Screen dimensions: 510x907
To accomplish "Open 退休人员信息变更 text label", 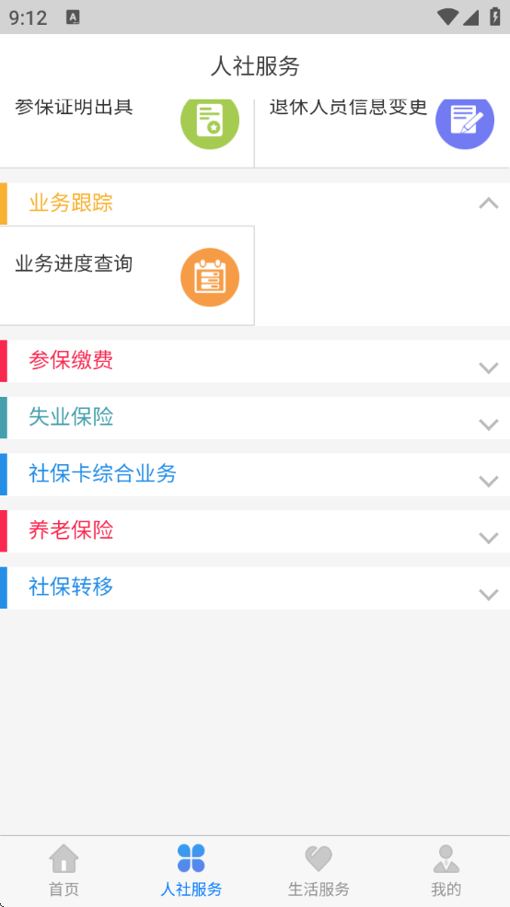I will click(x=348, y=107).
